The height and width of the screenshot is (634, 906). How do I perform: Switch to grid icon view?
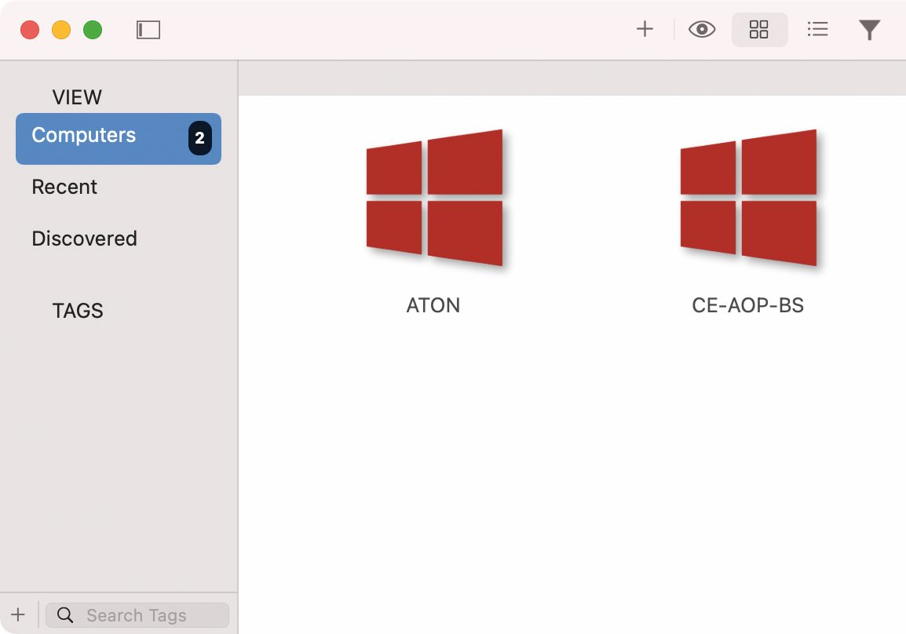coord(758,30)
